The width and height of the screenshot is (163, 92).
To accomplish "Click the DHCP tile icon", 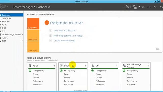I will point(61,66).
